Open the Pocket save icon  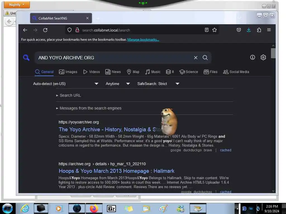coord(239,30)
